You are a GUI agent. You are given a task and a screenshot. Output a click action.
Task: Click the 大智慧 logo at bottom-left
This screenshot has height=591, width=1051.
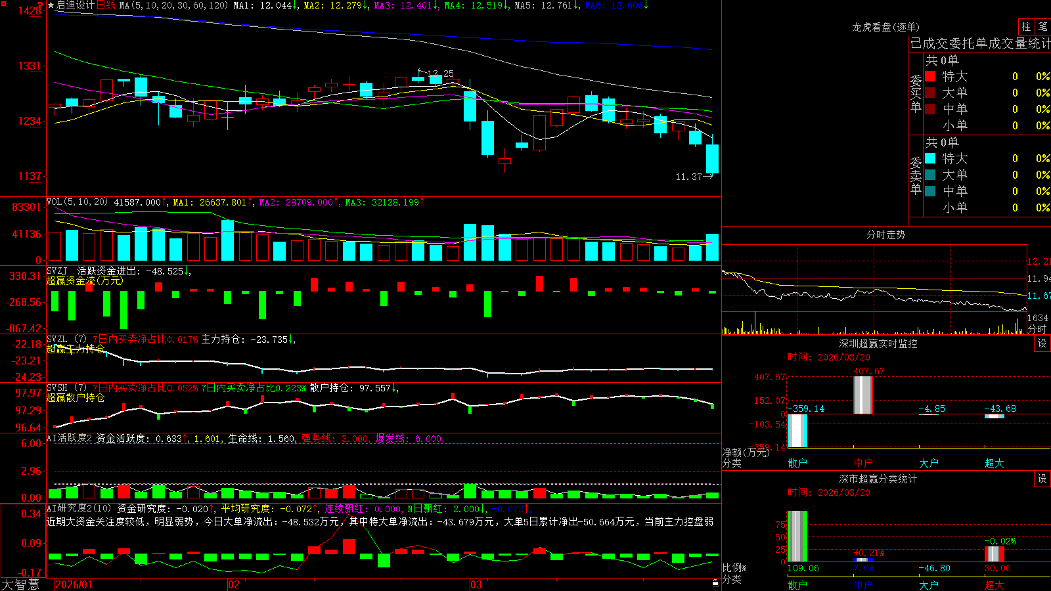(x=20, y=584)
